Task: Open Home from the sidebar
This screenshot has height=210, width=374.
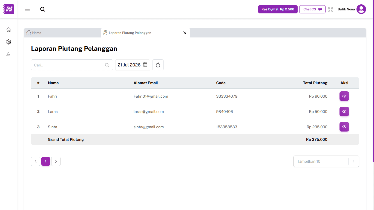Action: pos(9,30)
